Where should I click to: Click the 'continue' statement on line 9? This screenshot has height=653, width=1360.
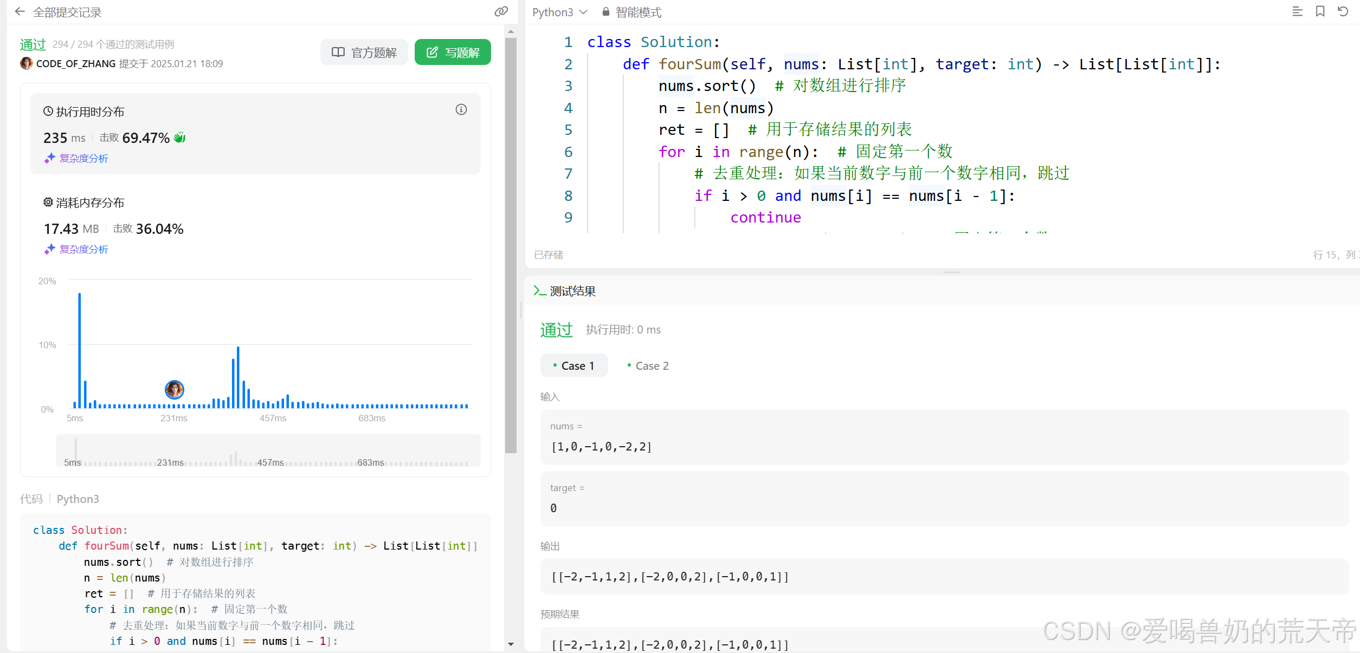pos(765,217)
